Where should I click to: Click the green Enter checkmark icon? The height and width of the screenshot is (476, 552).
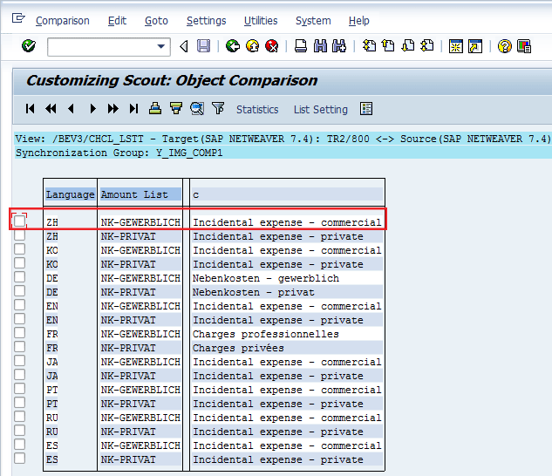coord(29,46)
